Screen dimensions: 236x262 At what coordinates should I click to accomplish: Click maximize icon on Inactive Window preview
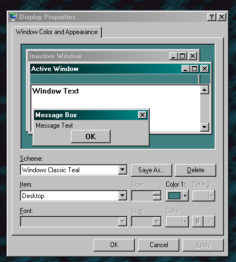[x=182, y=56]
